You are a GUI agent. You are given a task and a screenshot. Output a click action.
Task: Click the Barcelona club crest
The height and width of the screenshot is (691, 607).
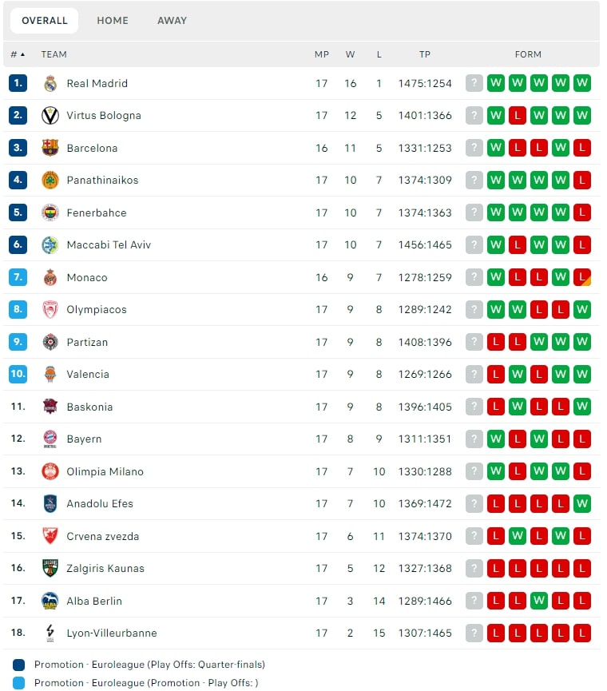click(x=50, y=148)
